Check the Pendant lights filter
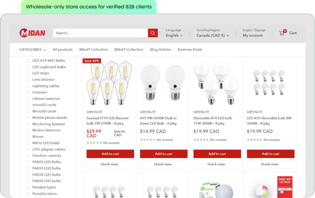 [x=28, y=188]
